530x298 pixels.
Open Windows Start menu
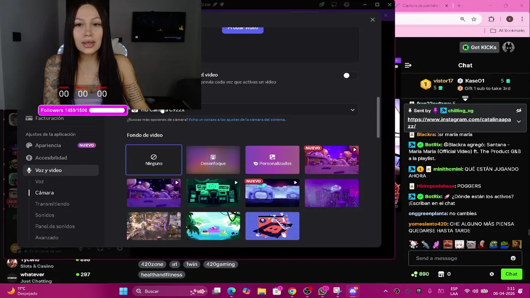click(x=123, y=291)
